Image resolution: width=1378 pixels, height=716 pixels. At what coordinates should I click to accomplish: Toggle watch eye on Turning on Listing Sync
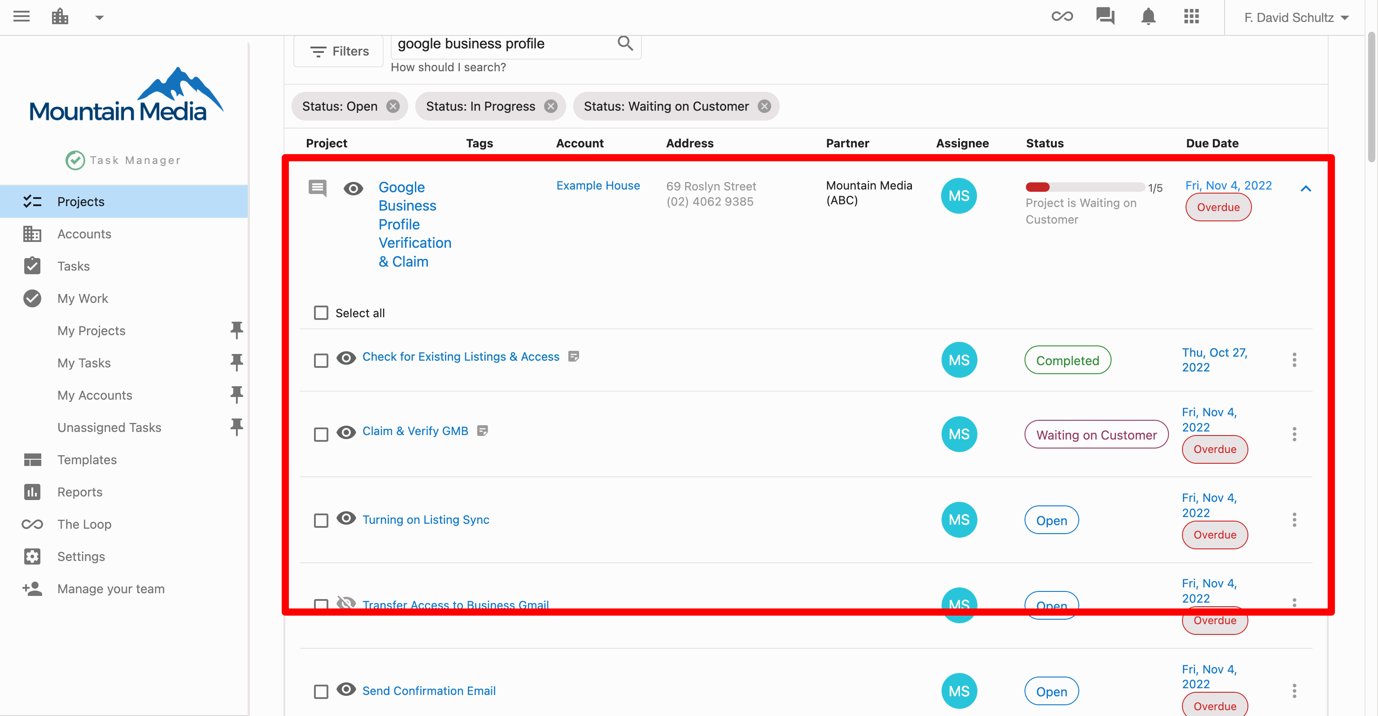tap(346, 518)
